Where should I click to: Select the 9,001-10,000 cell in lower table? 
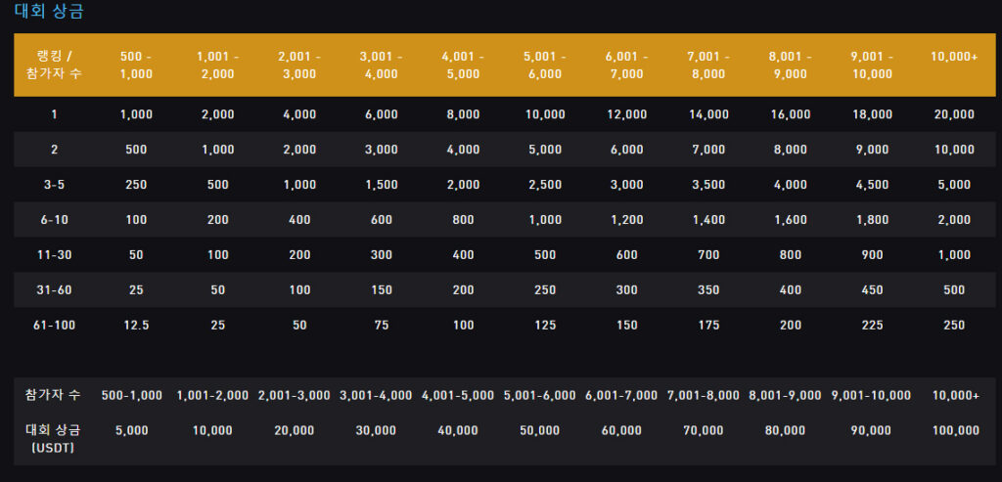[872, 395]
